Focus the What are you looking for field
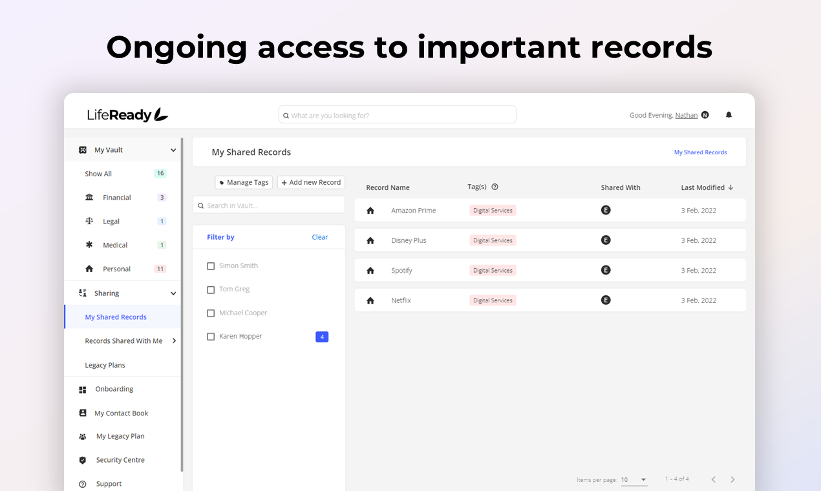The width and height of the screenshot is (821, 491). [398, 115]
